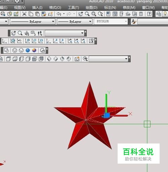
Task: Switch to 2D Wireframe visual style
Action: pyautogui.click(x=6, y=50)
